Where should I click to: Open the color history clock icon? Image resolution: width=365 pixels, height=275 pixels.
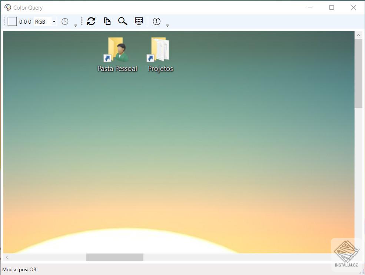tap(65, 21)
